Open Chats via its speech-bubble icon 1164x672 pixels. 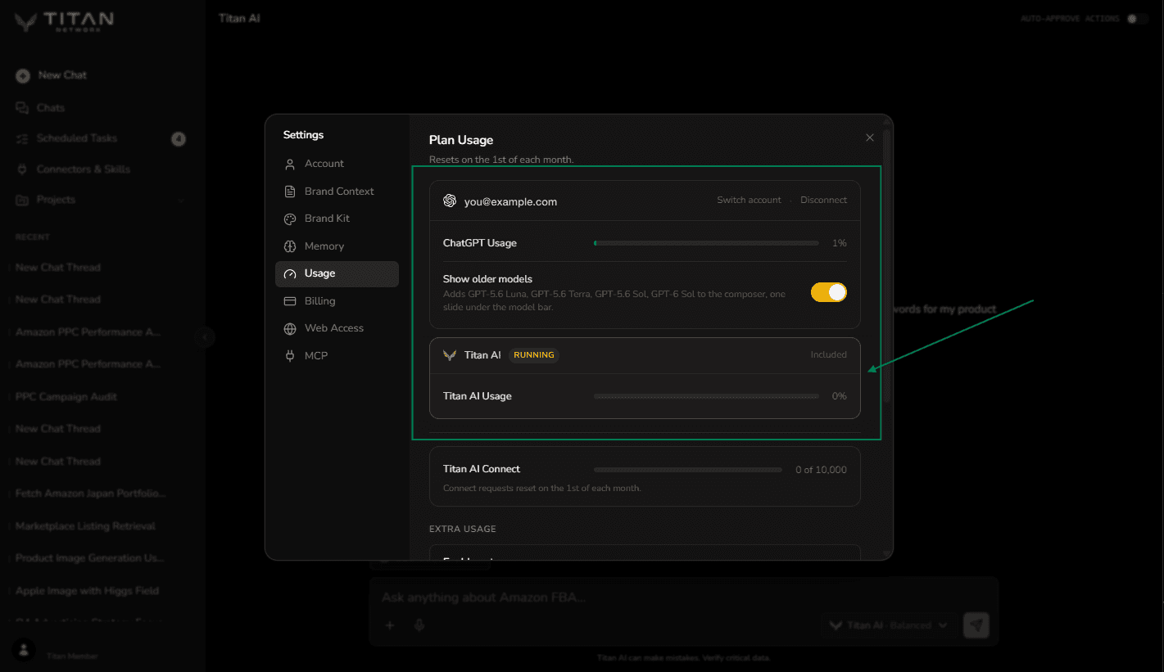click(22, 108)
